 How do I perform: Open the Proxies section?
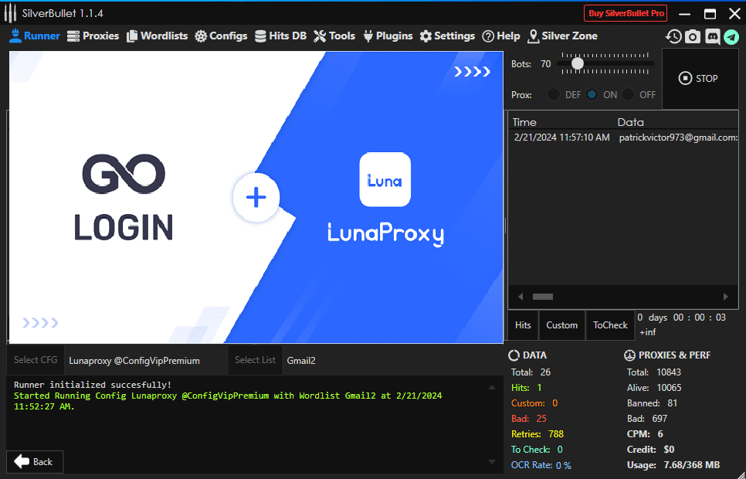click(93, 36)
